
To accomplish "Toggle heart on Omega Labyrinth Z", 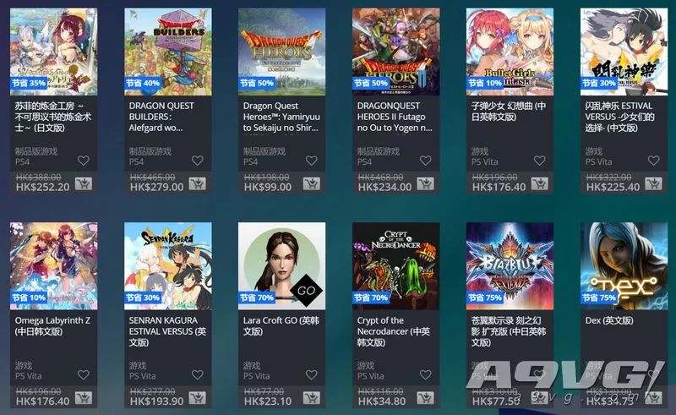I will point(83,375).
